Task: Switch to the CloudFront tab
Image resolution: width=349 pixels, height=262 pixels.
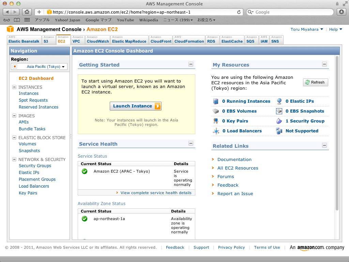Action: pos(161,40)
